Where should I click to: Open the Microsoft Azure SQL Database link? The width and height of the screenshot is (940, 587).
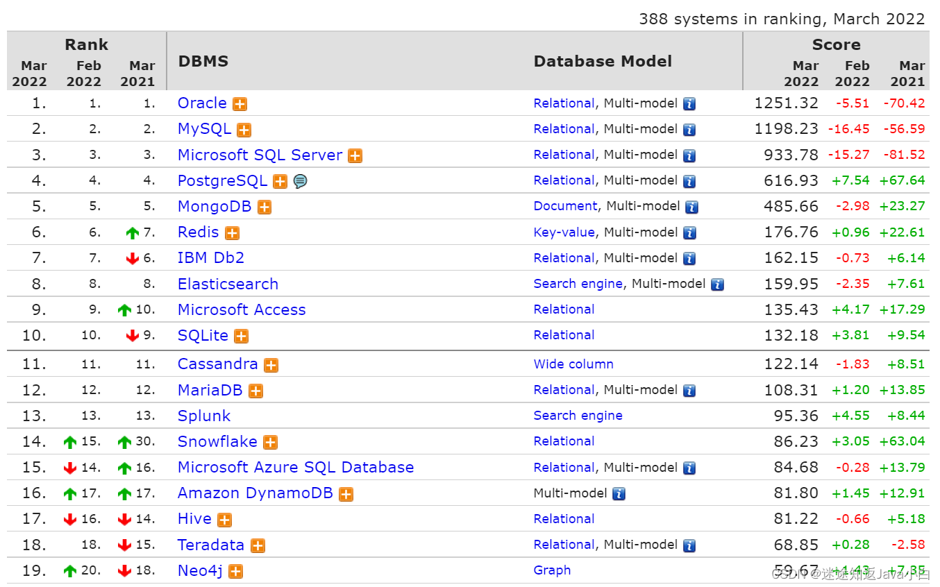296,467
